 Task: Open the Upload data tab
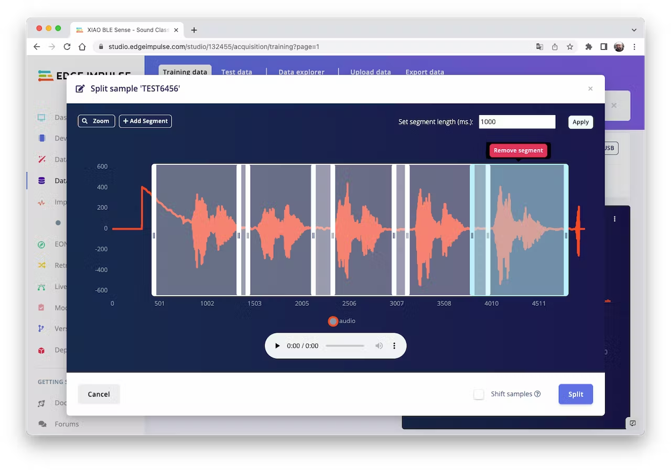(x=371, y=72)
